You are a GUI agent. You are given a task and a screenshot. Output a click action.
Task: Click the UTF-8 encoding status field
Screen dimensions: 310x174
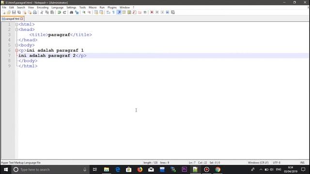(277, 162)
